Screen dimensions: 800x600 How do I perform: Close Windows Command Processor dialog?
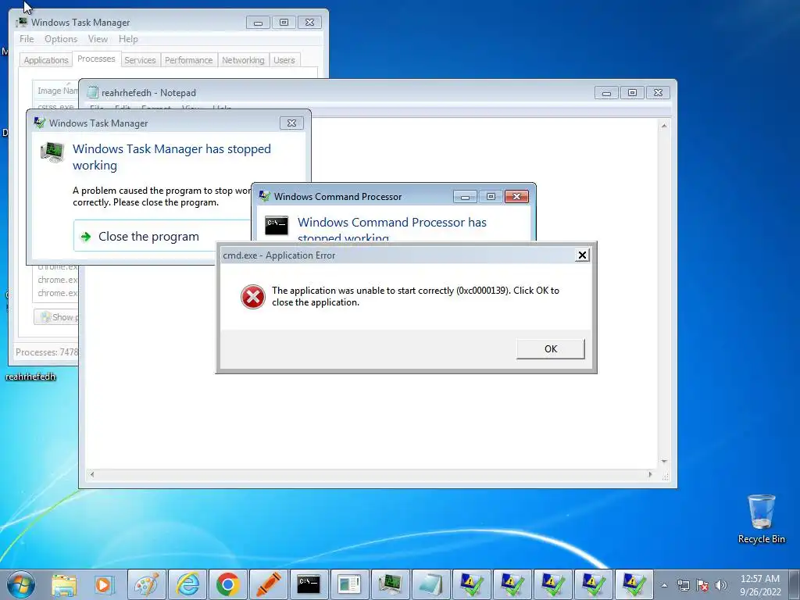click(x=516, y=196)
